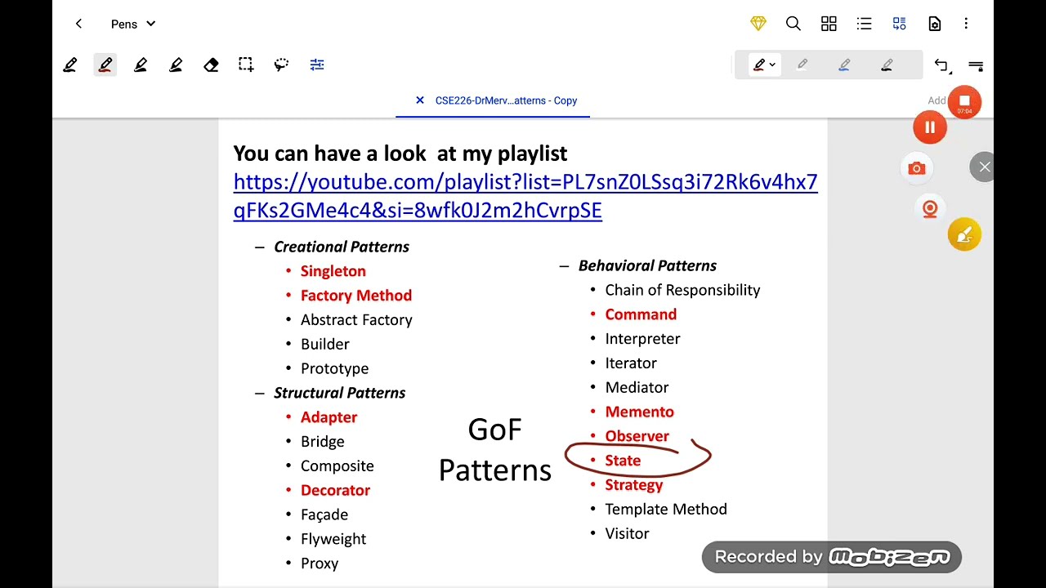This screenshot has height=588, width=1046.
Task: Select the Eraser tool
Action: coord(211,65)
